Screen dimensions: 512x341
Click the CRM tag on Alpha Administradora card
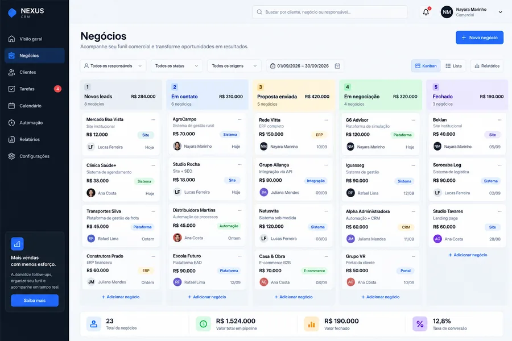[406, 227]
